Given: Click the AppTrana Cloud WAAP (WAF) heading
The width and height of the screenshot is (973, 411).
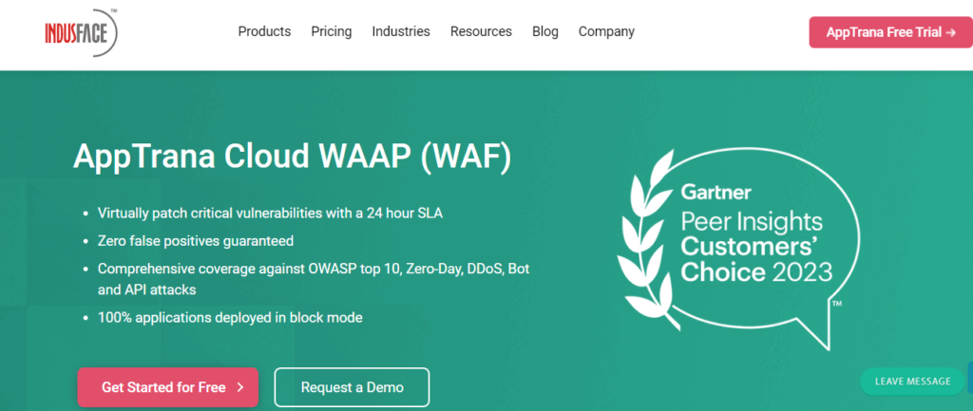Looking at the screenshot, I should tap(292, 156).
